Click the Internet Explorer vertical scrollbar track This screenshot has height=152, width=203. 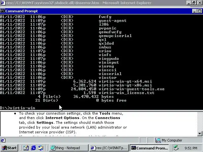(x=200, y=122)
